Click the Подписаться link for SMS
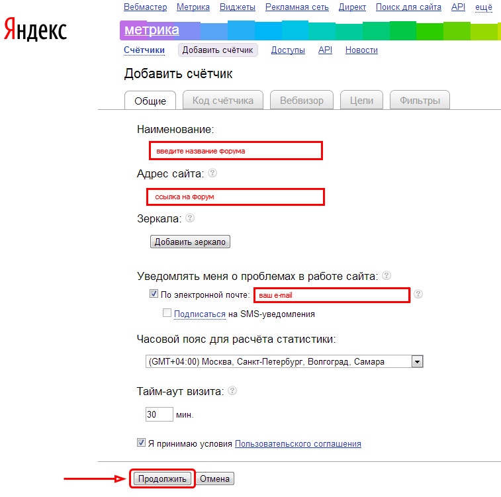The width and height of the screenshot is (501, 497). coord(200,314)
